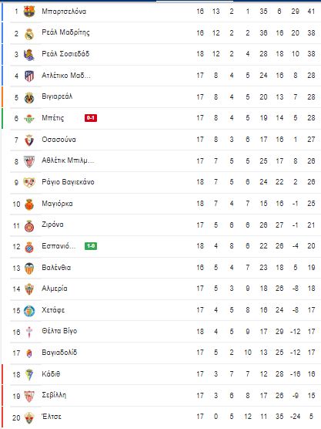Open the green 1-0 live score badge
The height and width of the screenshot is (429, 321).
[91, 246]
